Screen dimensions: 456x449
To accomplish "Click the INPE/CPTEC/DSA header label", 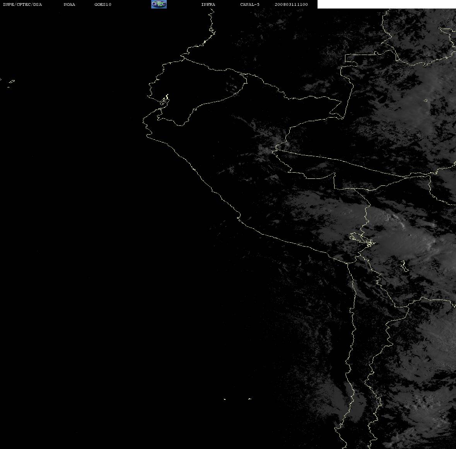I will [22, 4].
